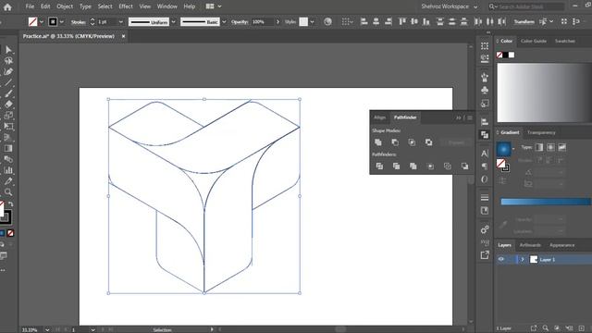Image resolution: width=592 pixels, height=333 pixels.
Task: Select Freeform gradient type
Action: click(x=561, y=147)
